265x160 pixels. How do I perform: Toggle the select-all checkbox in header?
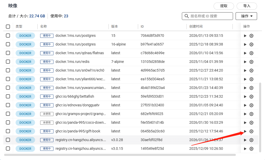(8, 27)
